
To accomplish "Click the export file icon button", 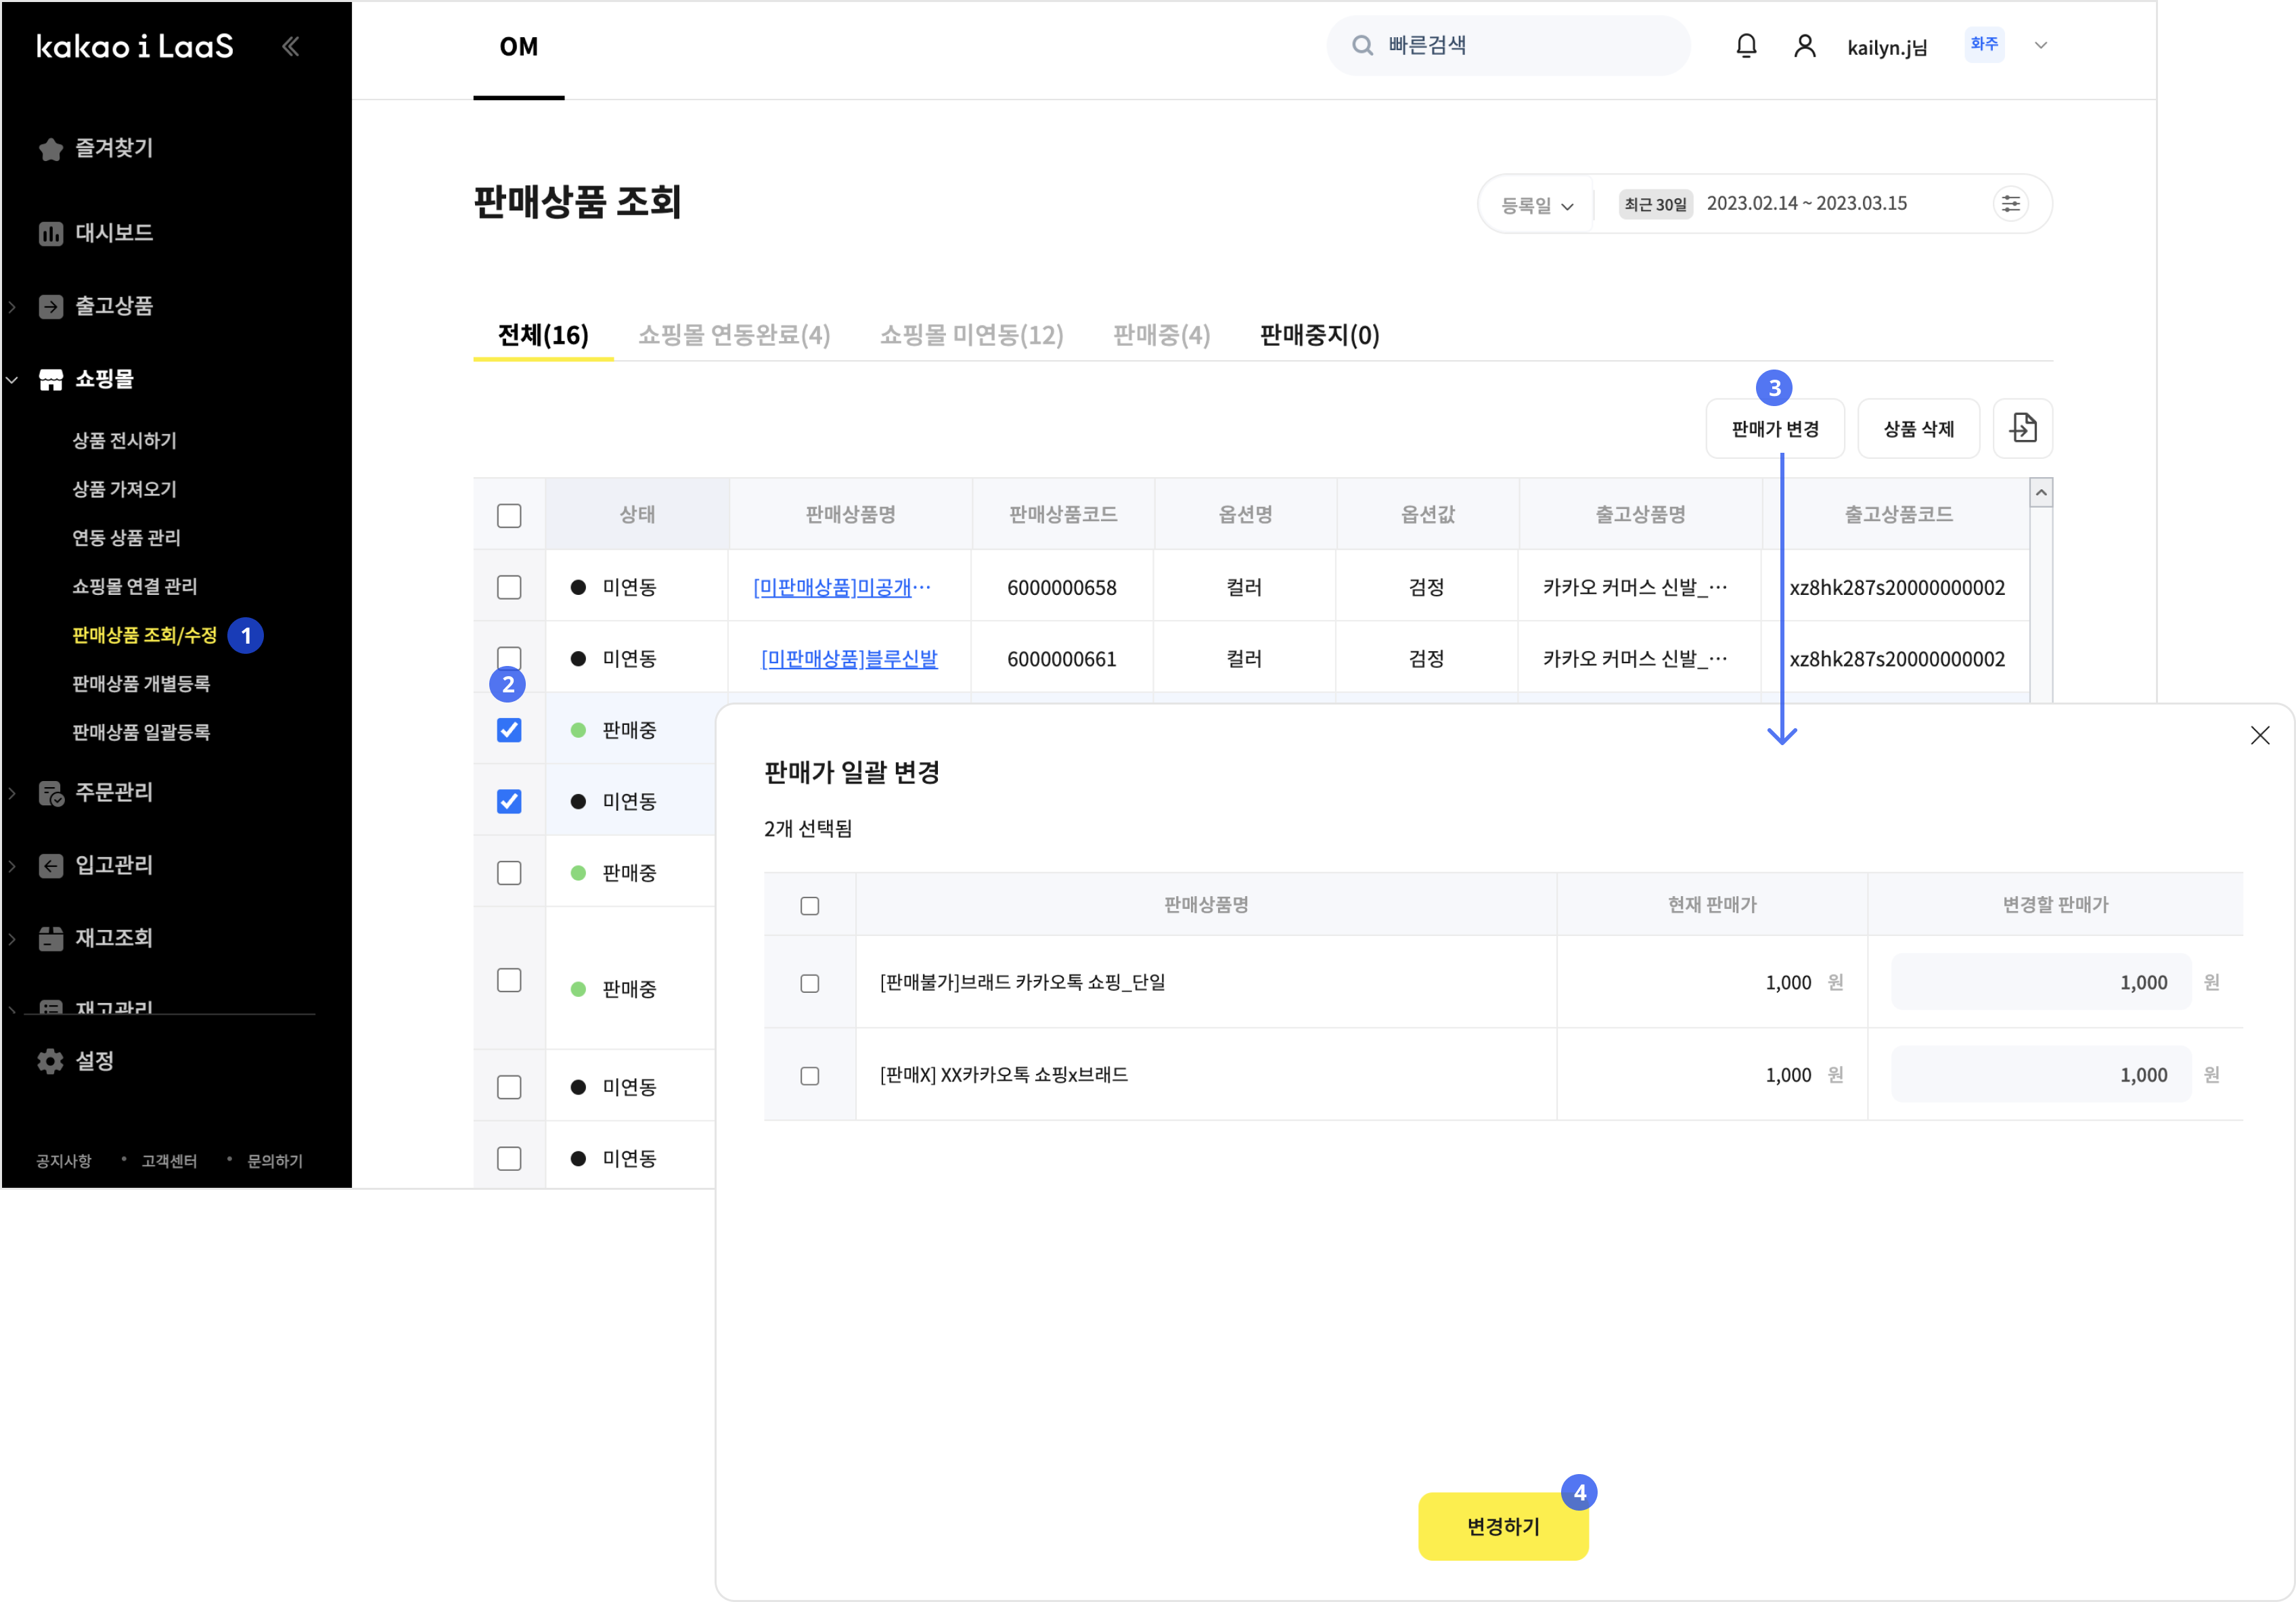I will [x=2022, y=429].
